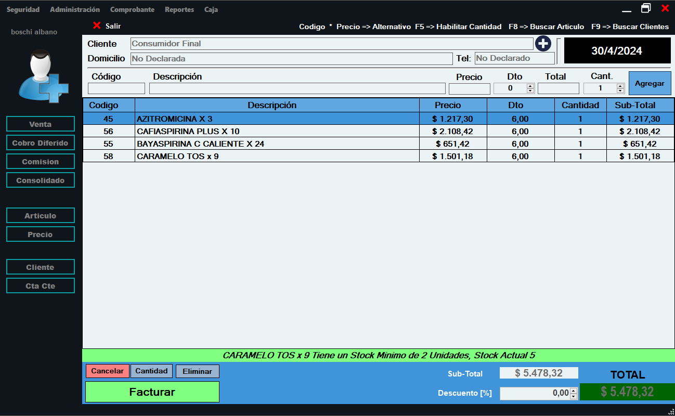Increase Dto value with up arrow
The height and width of the screenshot is (416, 675).
530,86
